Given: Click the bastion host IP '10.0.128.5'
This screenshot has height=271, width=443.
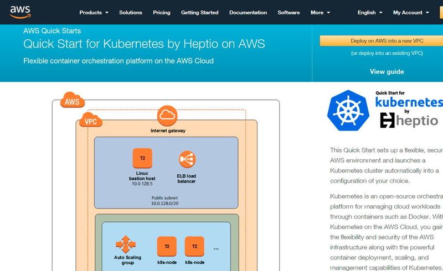Looking at the screenshot, I should (142, 184).
